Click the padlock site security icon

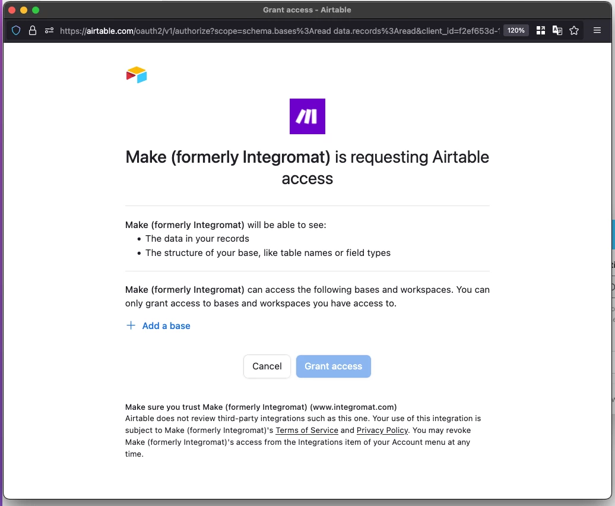click(x=33, y=31)
